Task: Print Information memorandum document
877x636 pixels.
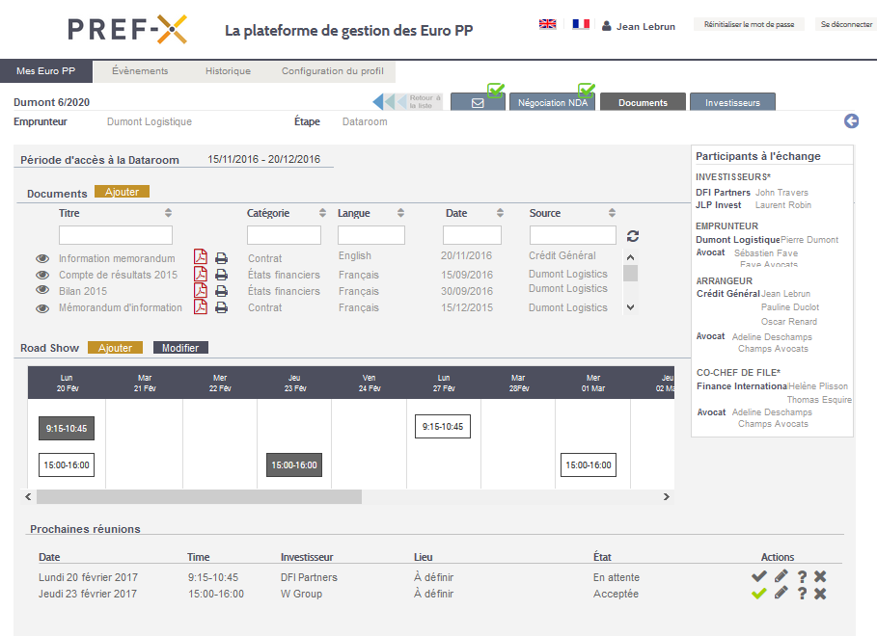Action: 222,258
